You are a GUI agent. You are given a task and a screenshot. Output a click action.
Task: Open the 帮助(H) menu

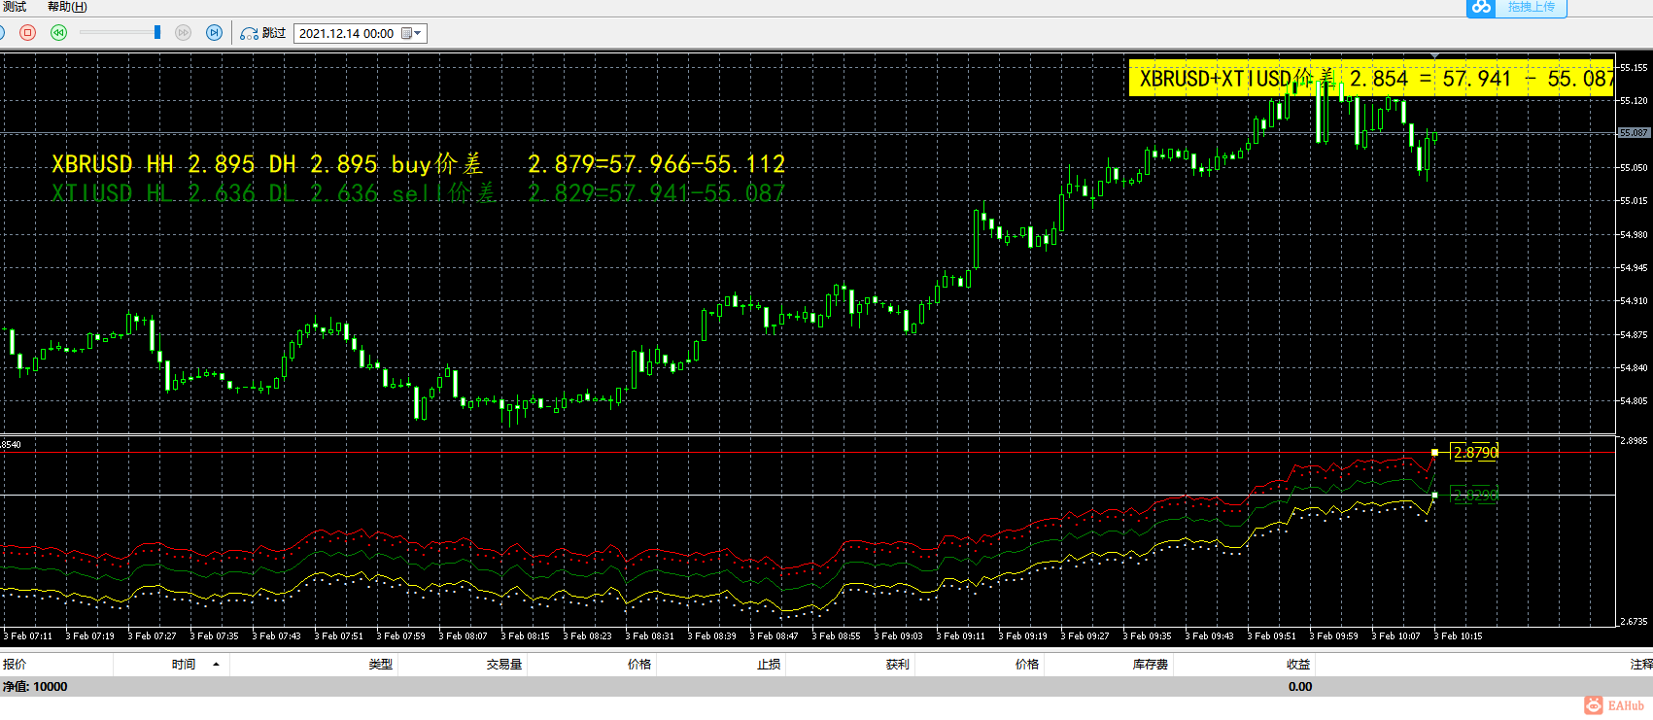pyautogui.click(x=67, y=7)
